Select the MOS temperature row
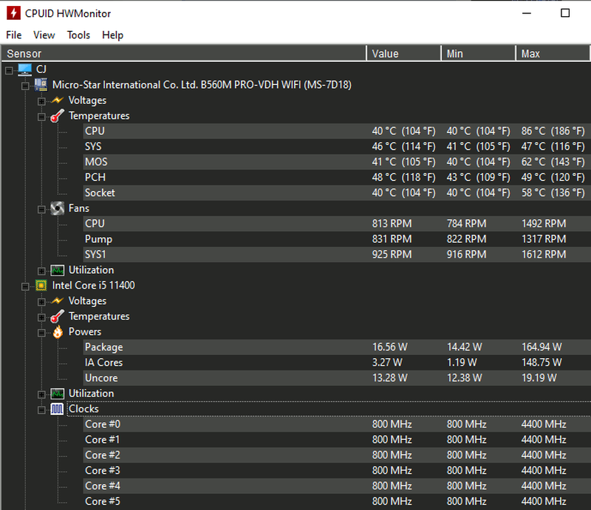 coord(337,162)
